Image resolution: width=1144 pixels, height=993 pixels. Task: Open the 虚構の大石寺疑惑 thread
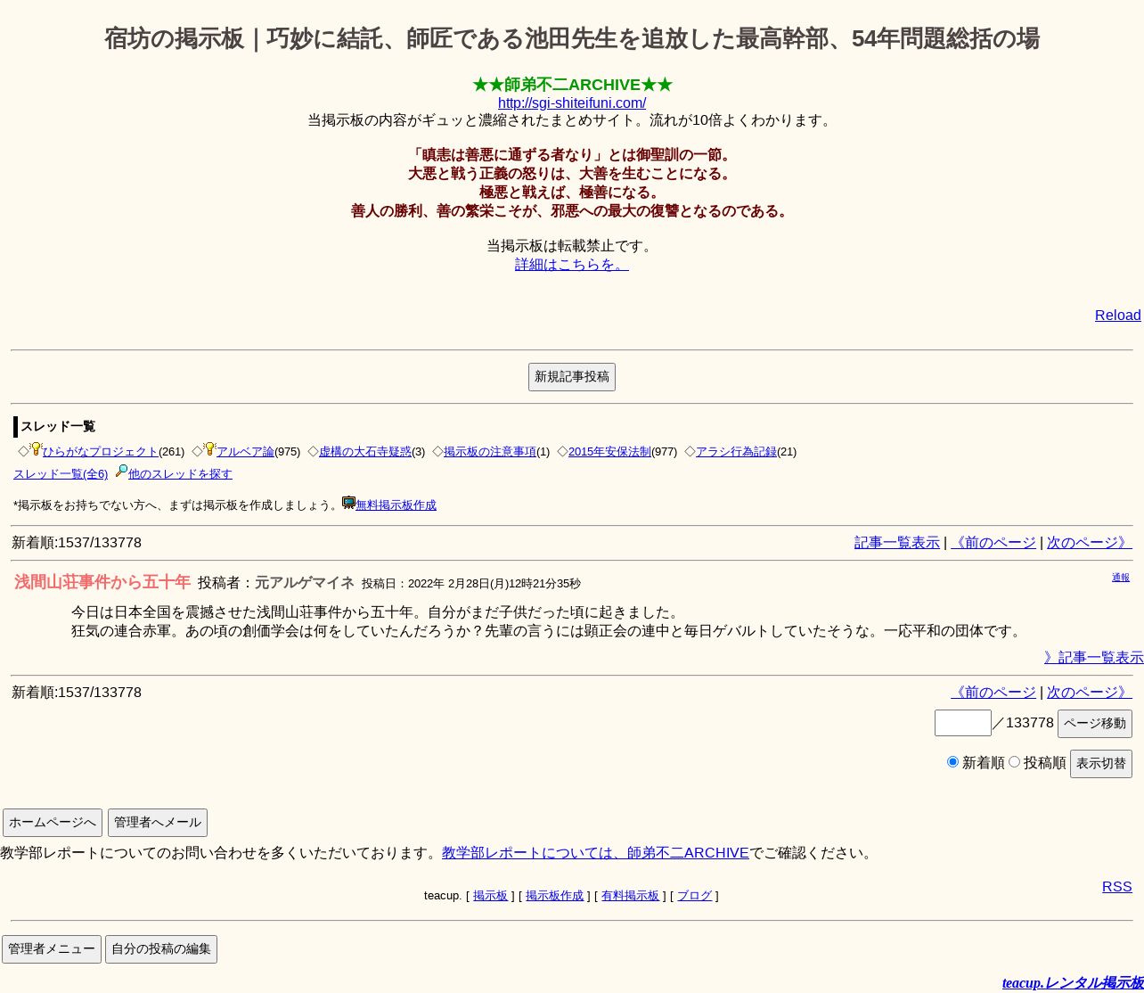(365, 452)
